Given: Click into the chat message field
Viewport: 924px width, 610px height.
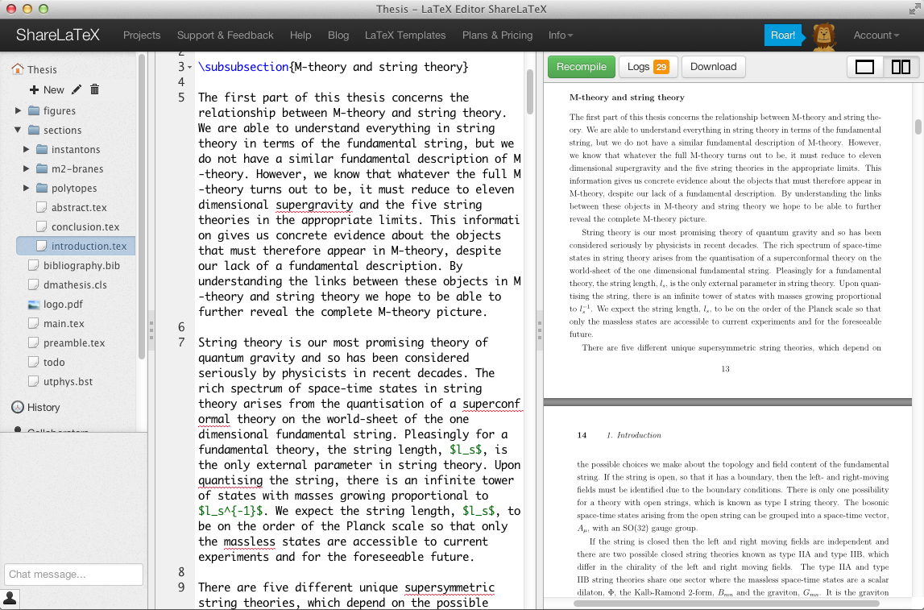Looking at the screenshot, I should click(73, 574).
